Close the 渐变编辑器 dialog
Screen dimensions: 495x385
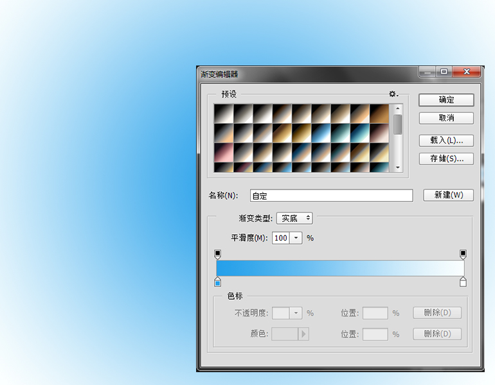(x=467, y=71)
